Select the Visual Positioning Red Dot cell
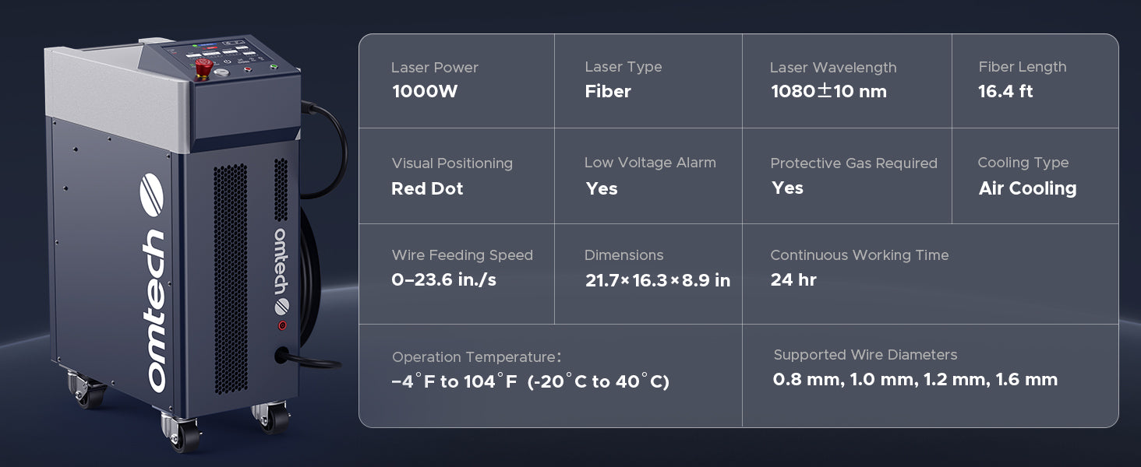Screen dimensions: 1141x467 [457, 176]
